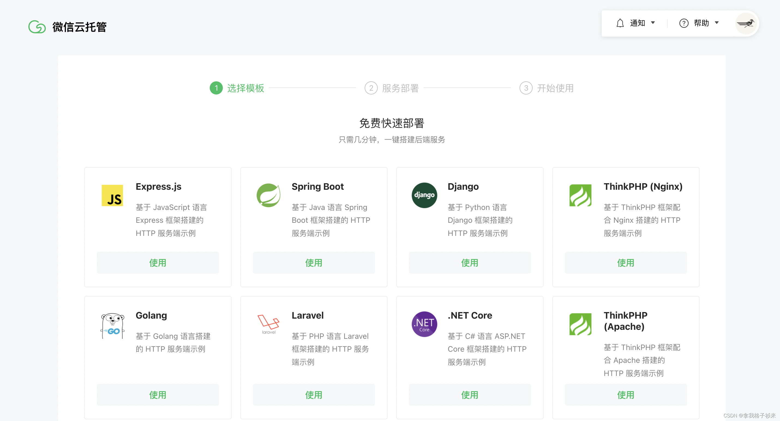Click the Spring Boot description text
Viewport: 780px width, 421px height.
point(331,220)
